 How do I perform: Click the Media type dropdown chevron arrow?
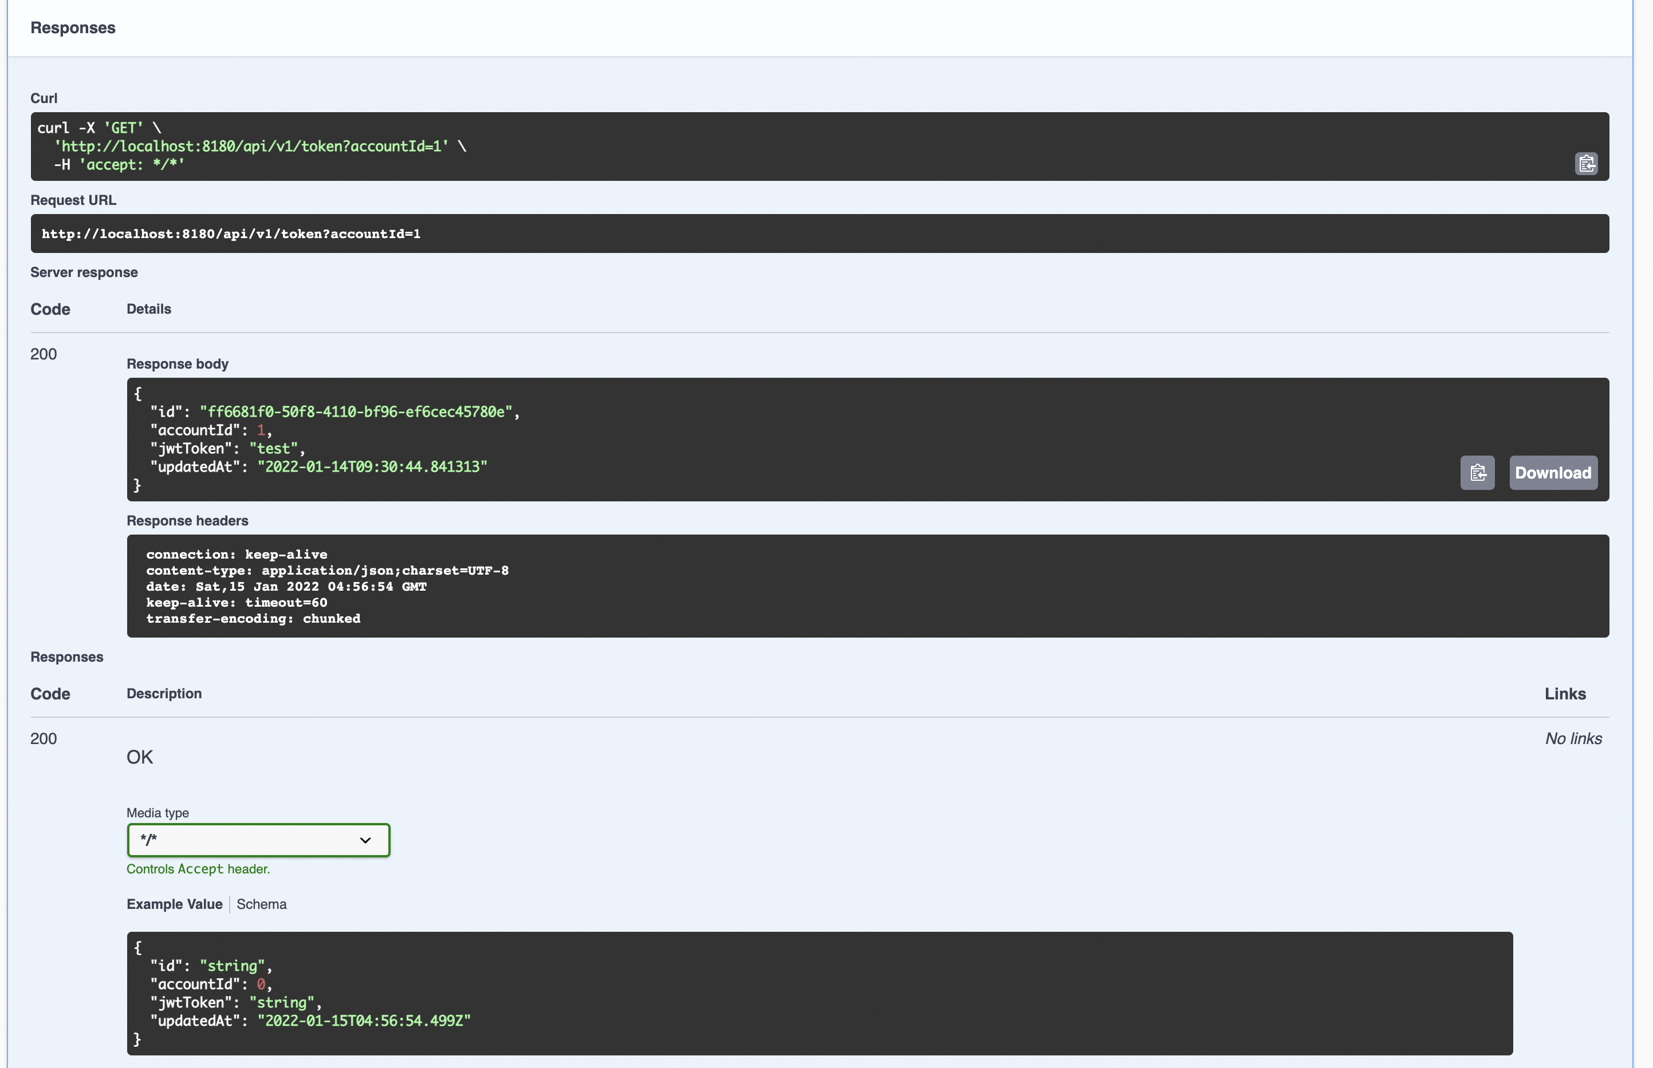tap(365, 840)
